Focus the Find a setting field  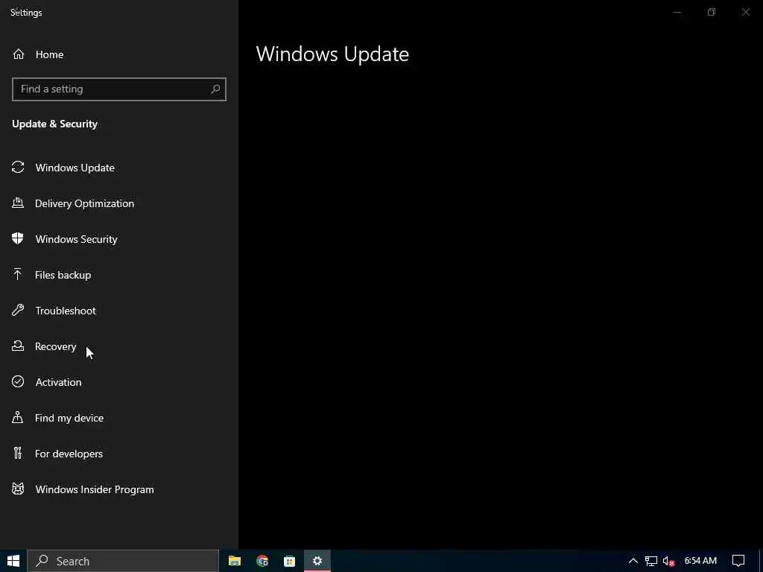pyautogui.click(x=119, y=89)
